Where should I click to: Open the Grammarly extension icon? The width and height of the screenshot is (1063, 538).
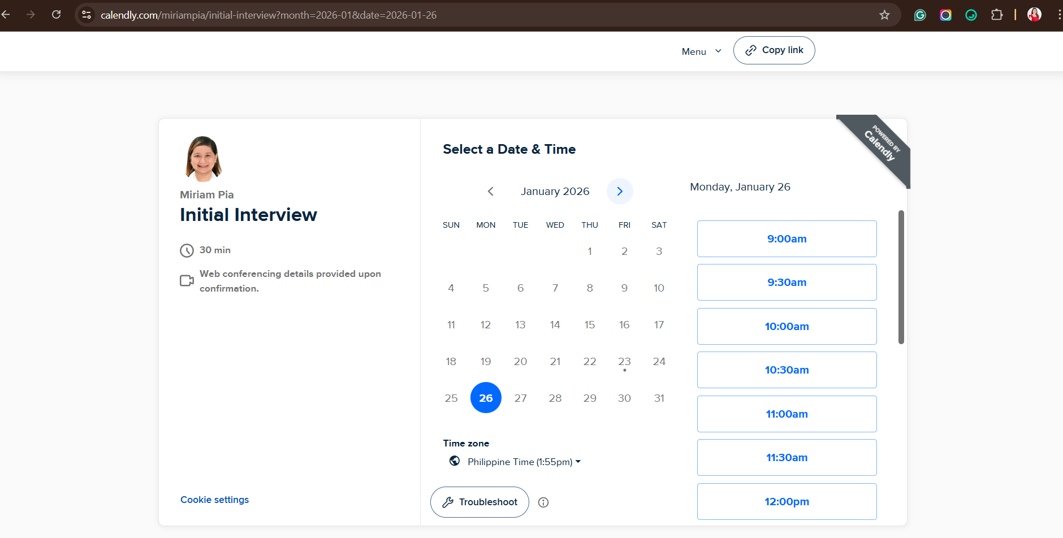coord(920,15)
